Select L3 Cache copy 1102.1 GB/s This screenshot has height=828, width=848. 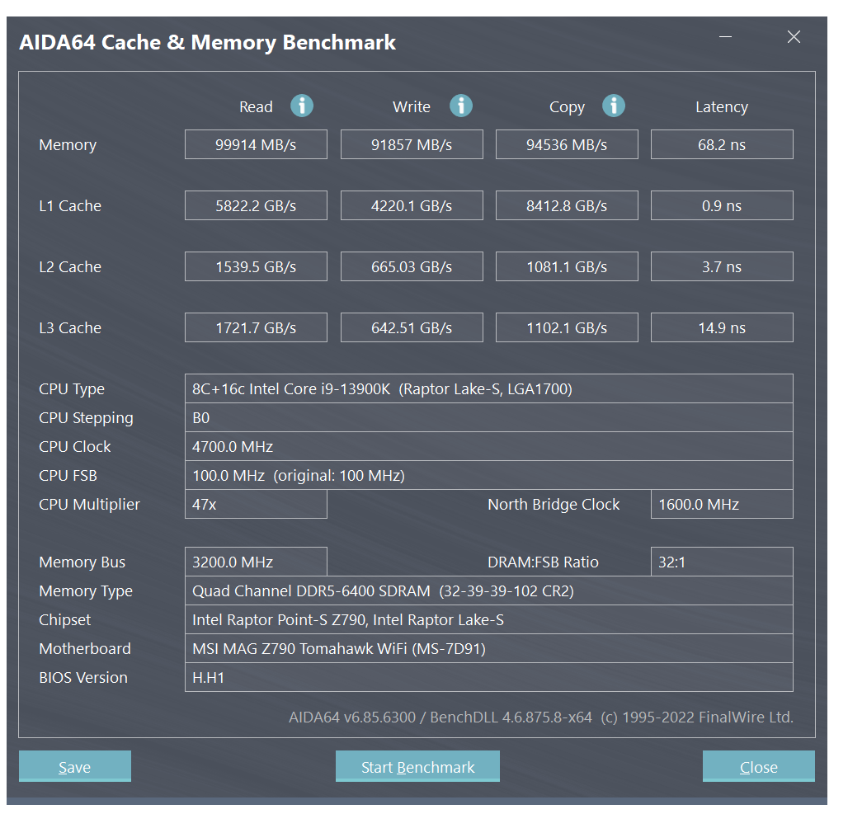(x=567, y=327)
